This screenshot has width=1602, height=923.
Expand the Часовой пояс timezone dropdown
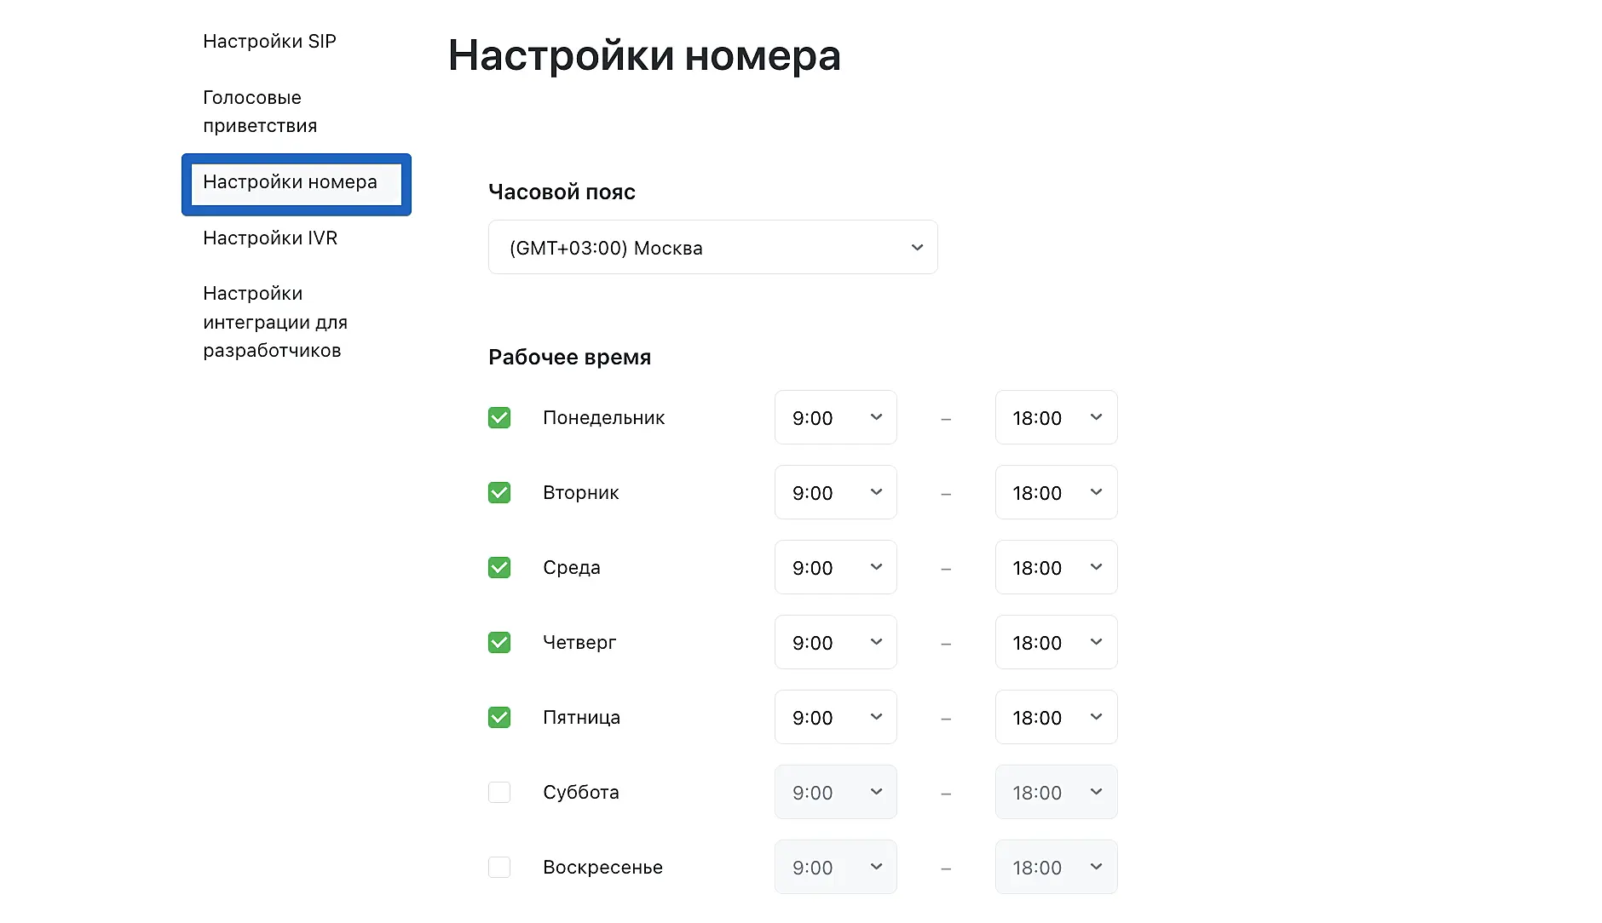[712, 248]
